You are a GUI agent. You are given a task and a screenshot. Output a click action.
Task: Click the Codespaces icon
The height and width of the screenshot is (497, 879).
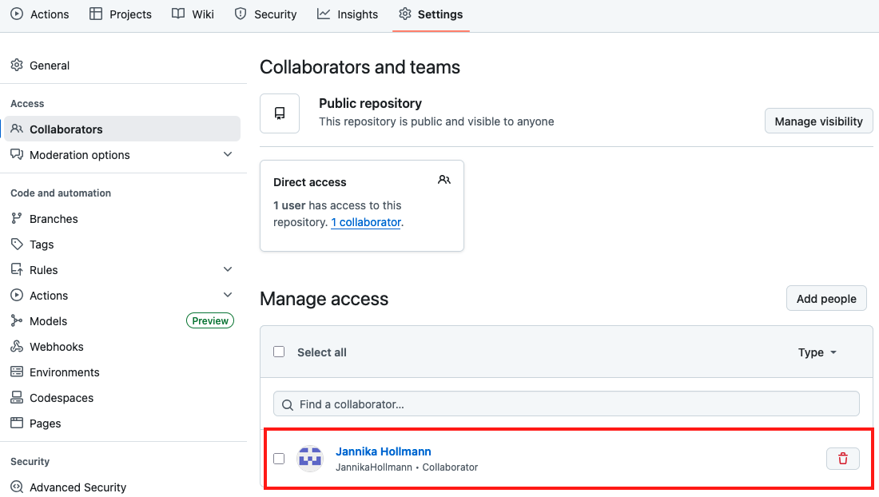click(17, 397)
